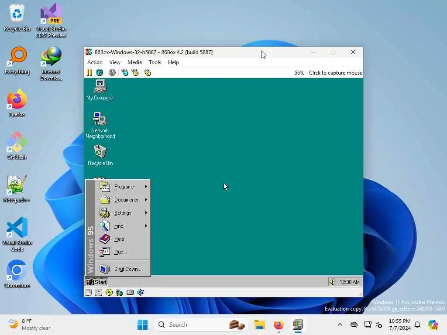
Task: Click '56% - Click to capture mouse' status text
Action: click(328, 73)
